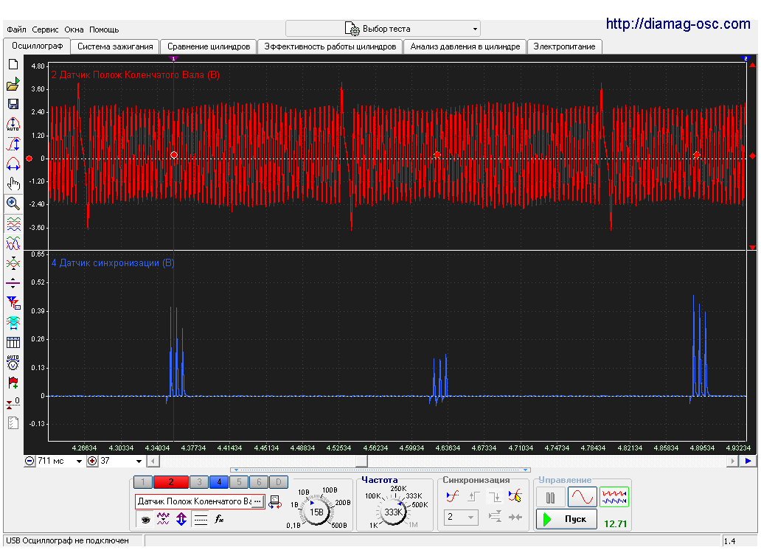
Task: Toggle the D digital channel button
Action: point(279,482)
